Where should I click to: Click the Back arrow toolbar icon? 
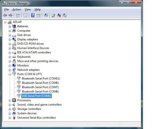click(5, 15)
